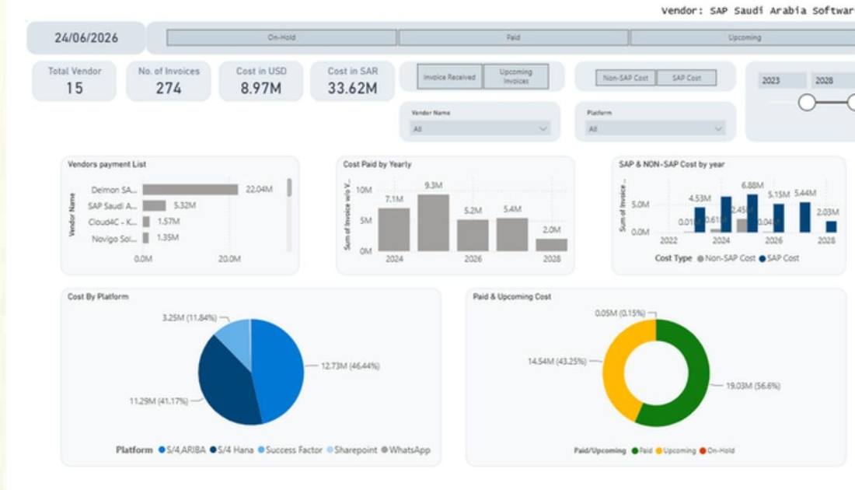Click SAP Cost legend marker
Image resolution: width=855 pixels, height=490 pixels.
pyautogui.click(x=763, y=259)
